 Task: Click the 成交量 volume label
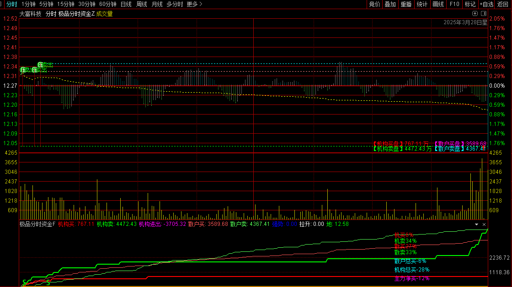pyautogui.click(x=105, y=14)
